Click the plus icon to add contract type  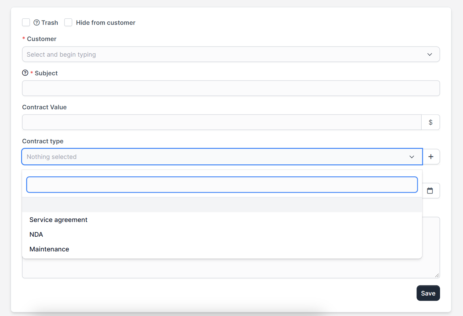(431, 157)
